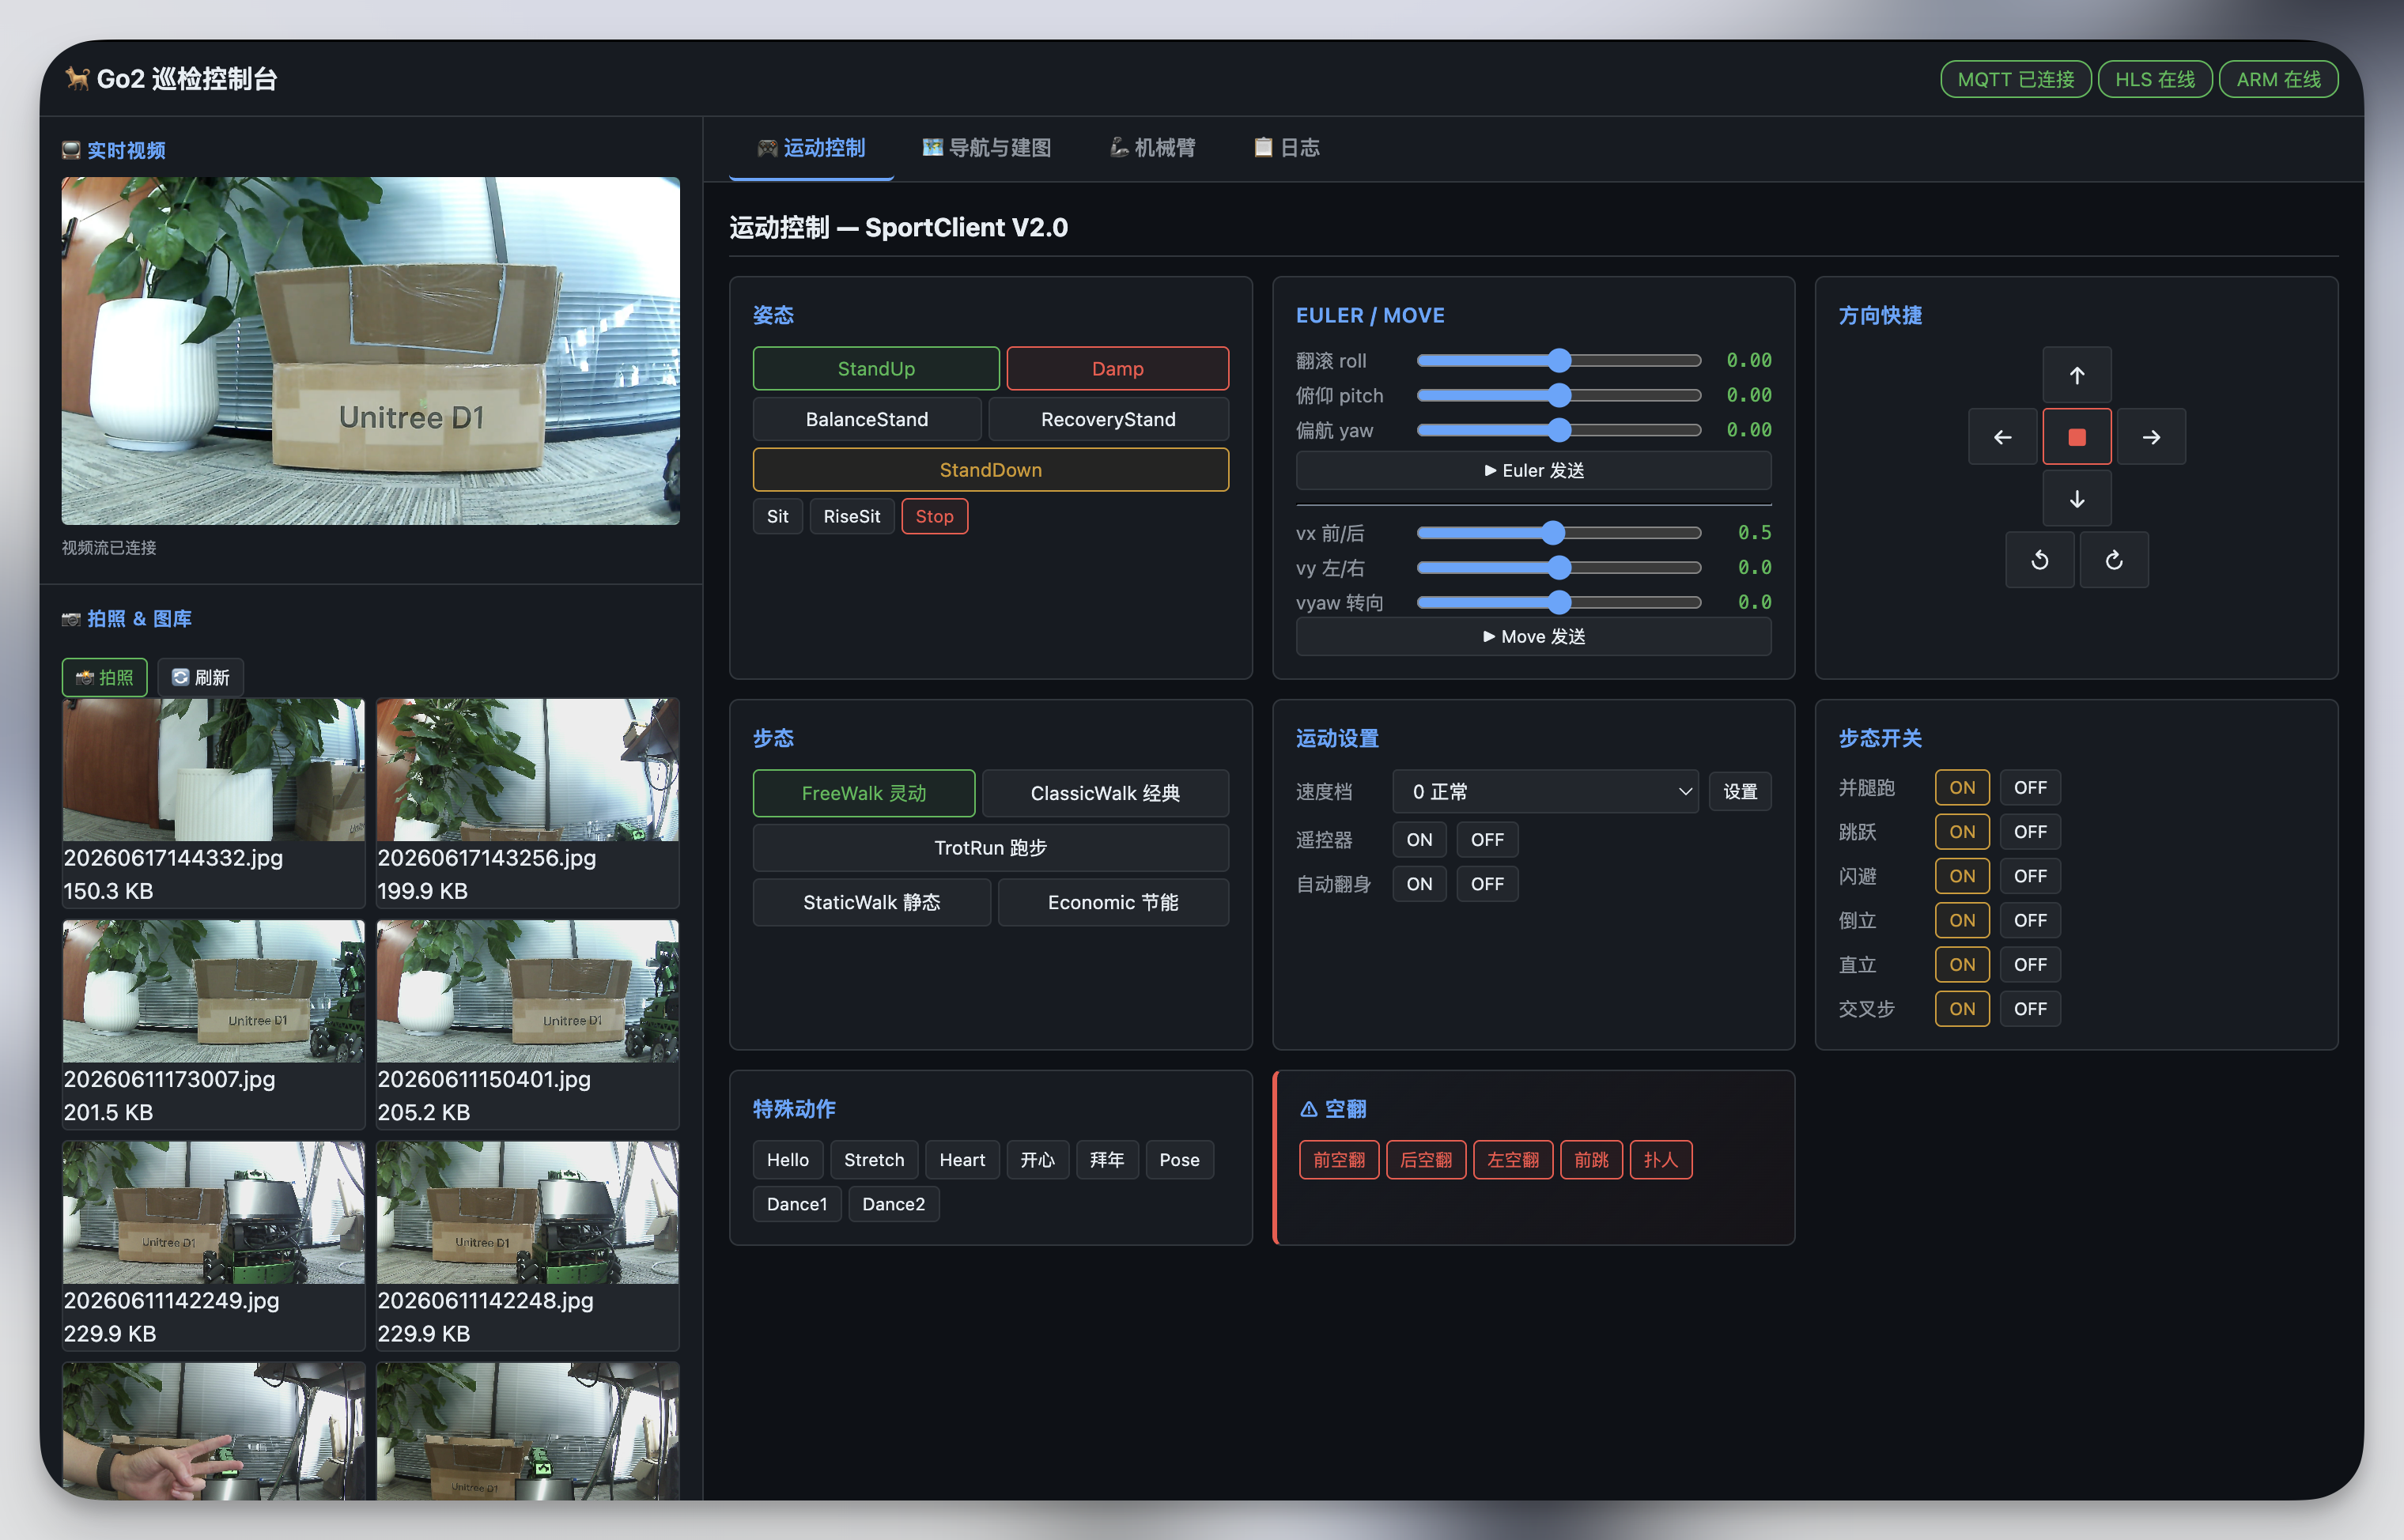Viewport: 2404px width, 1540px height.
Task: Click the backward down-arrow direction button
Action: pyautogui.click(x=2076, y=498)
